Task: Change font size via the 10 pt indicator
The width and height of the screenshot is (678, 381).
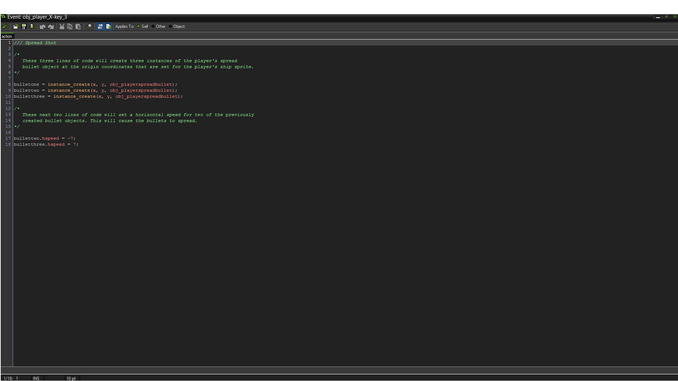Action: click(x=71, y=378)
